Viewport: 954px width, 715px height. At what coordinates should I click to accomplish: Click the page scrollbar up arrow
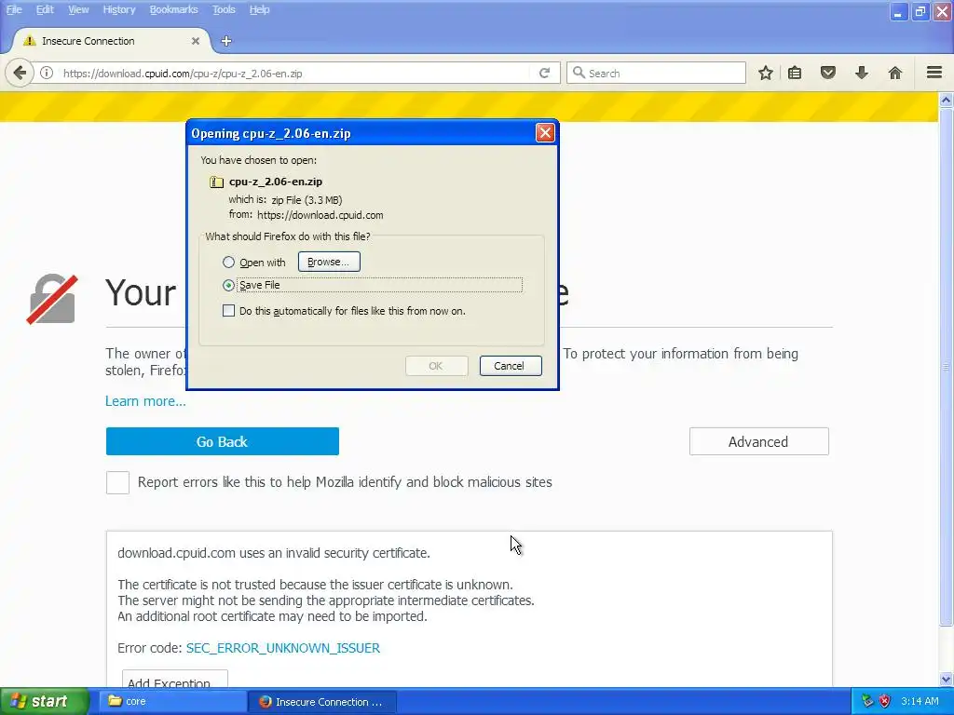coord(946,100)
